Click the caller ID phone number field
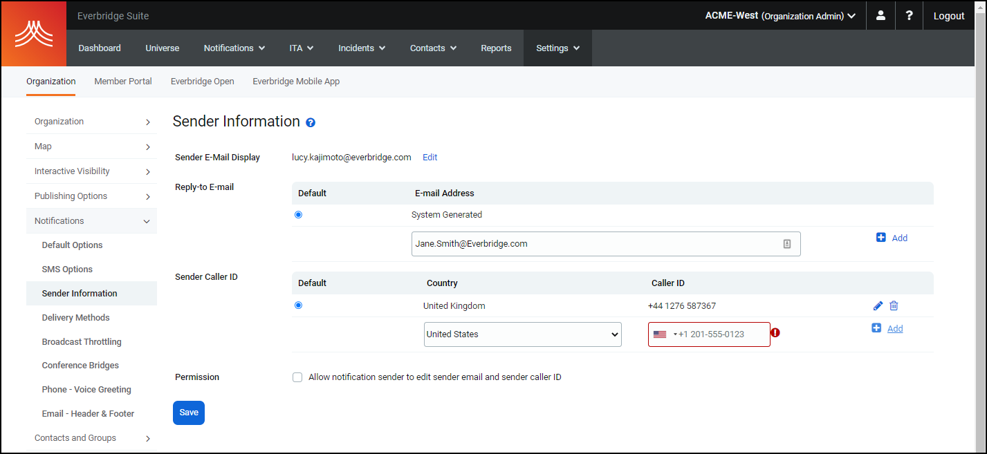The image size is (987, 454). [719, 334]
